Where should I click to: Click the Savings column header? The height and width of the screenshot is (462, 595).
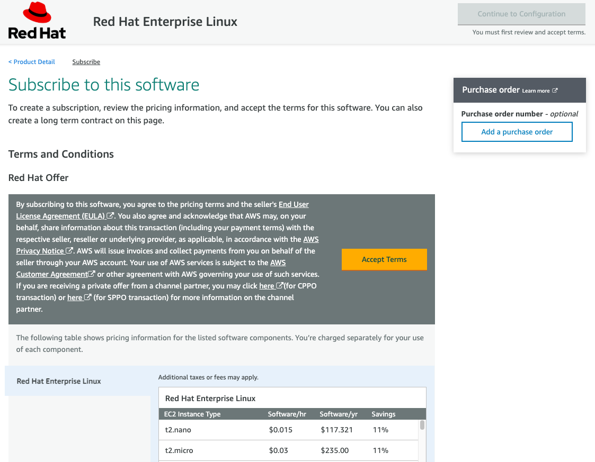383,414
